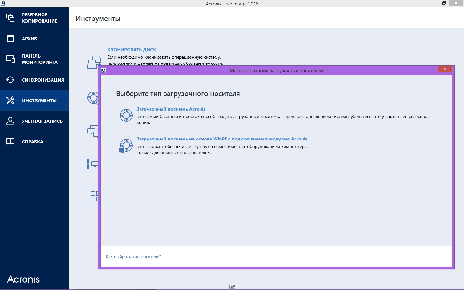The height and width of the screenshot is (290, 464).
Task: Click the Acronis media description text
Action: click(283, 120)
